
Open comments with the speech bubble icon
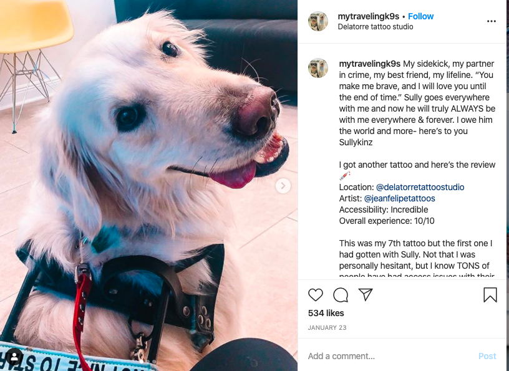click(x=341, y=295)
